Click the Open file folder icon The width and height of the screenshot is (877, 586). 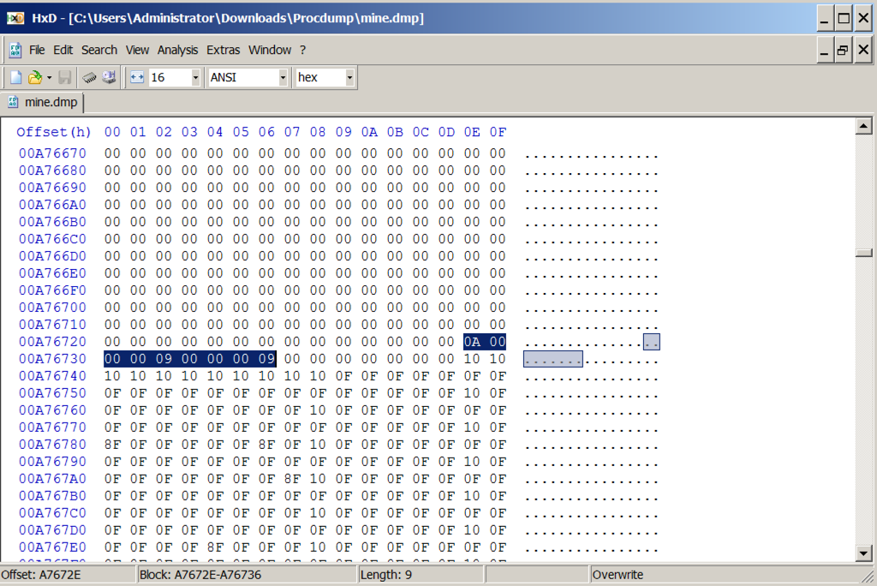tap(35, 77)
